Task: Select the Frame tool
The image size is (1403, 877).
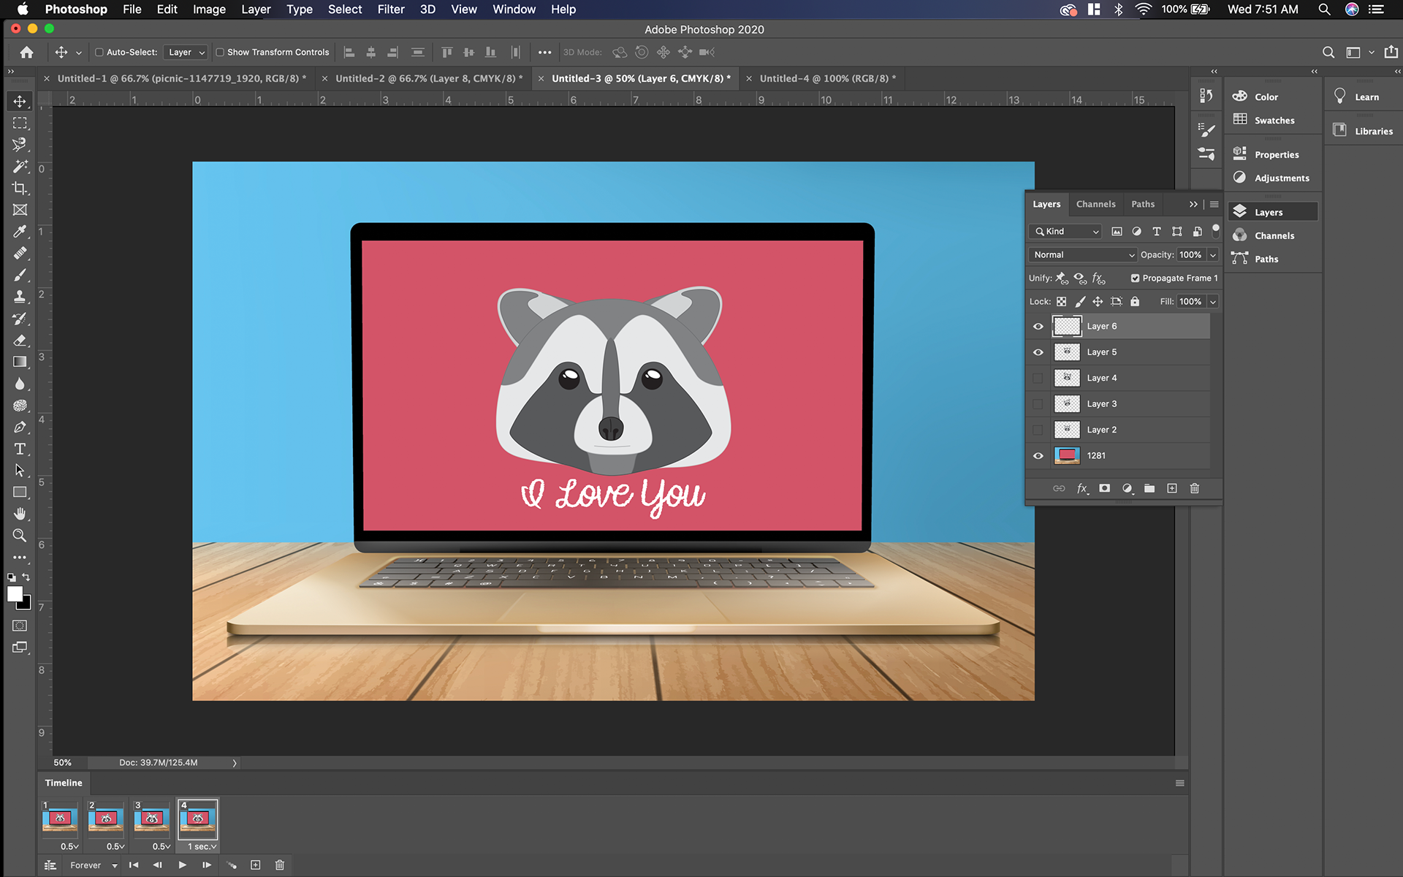Action: pyautogui.click(x=20, y=210)
